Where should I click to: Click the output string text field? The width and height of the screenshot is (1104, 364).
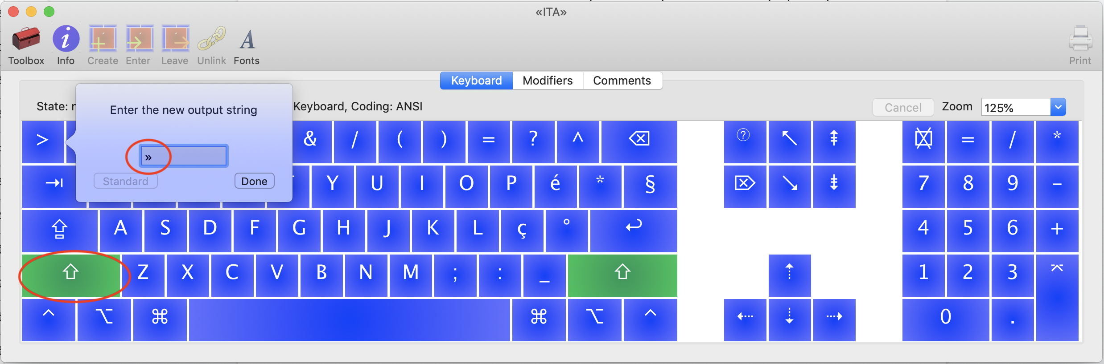pos(184,156)
